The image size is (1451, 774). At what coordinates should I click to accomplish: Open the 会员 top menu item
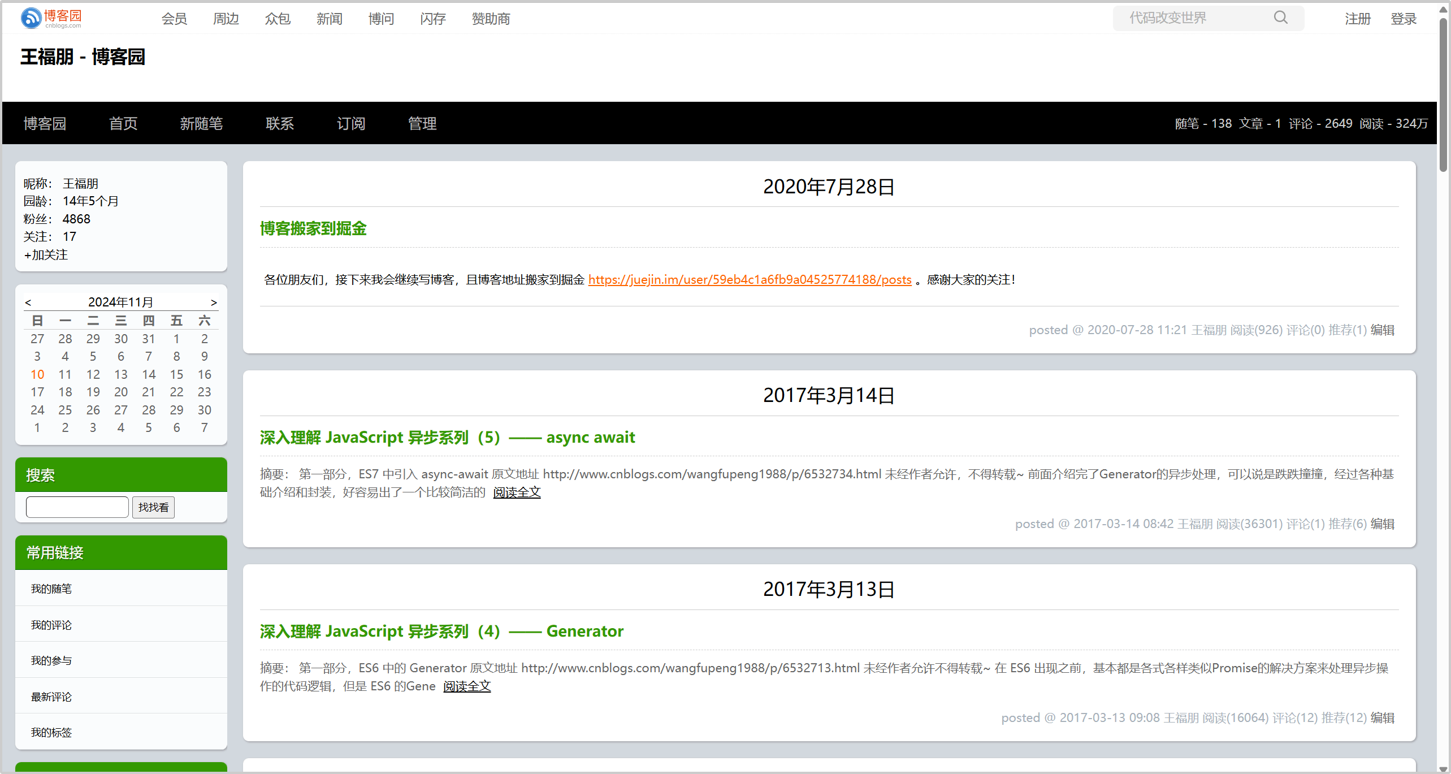pyautogui.click(x=174, y=19)
